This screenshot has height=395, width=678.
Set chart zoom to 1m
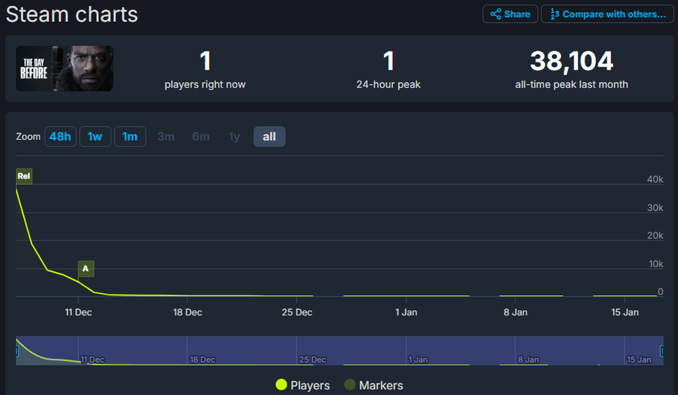[x=130, y=137]
